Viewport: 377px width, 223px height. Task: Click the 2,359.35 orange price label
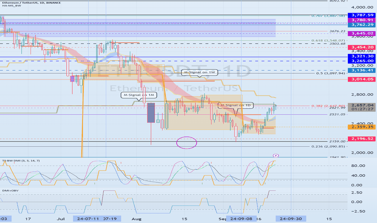coord(362,127)
